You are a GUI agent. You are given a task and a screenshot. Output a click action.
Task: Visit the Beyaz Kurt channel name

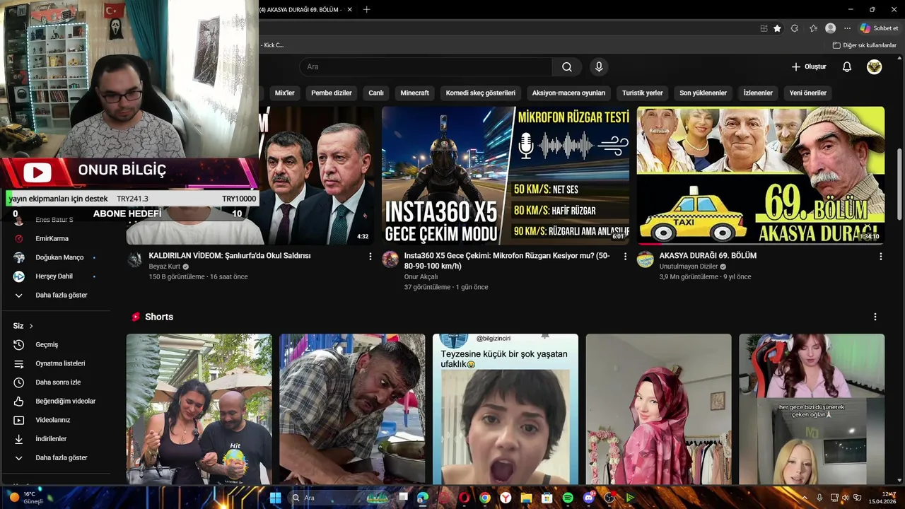coord(164,267)
